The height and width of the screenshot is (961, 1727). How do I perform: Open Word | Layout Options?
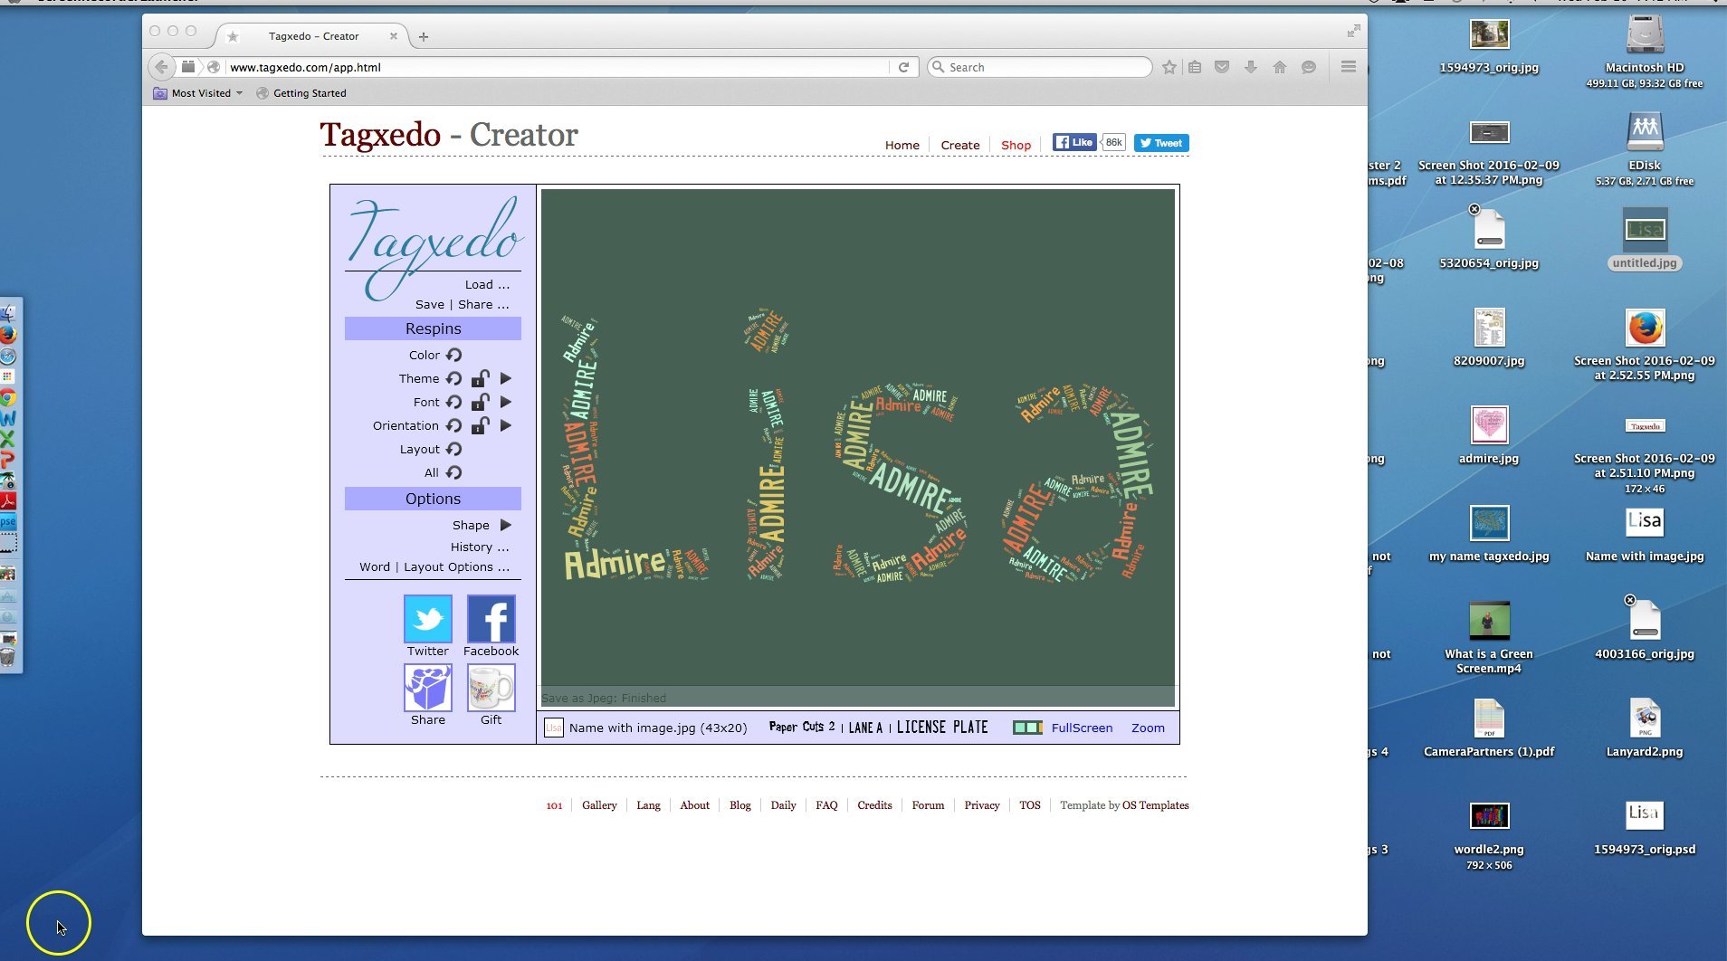[433, 566]
